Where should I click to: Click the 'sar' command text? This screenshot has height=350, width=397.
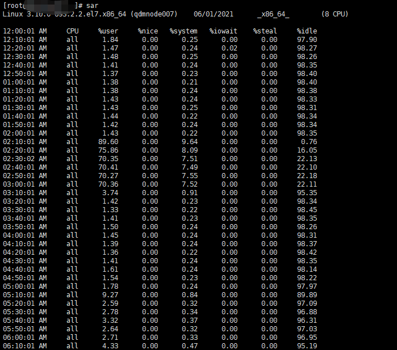click(x=92, y=6)
